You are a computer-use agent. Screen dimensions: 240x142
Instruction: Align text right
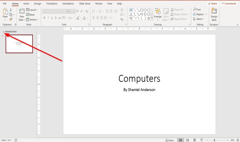coord(101,18)
